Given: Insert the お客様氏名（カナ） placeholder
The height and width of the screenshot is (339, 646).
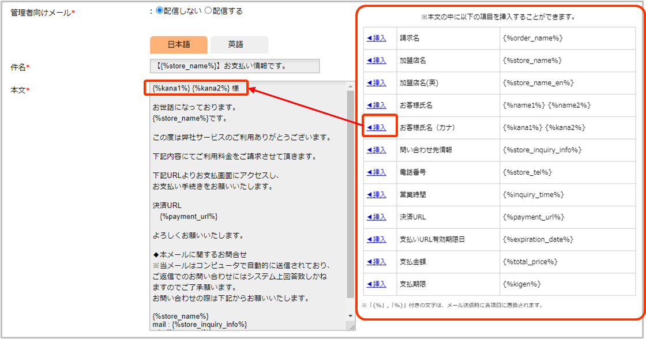Looking at the screenshot, I should [x=376, y=127].
